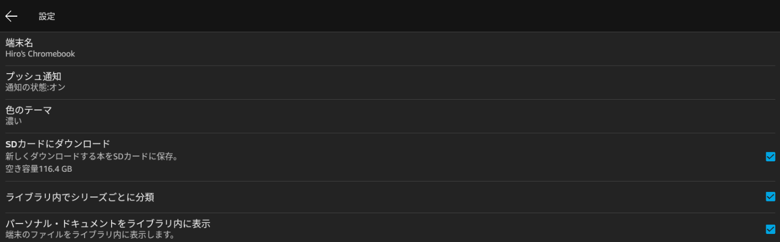The height and width of the screenshot is (242, 780).
Task: Click the 新しくダウンロードする本をSDカードに保存 description
Action: click(x=92, y=156)
